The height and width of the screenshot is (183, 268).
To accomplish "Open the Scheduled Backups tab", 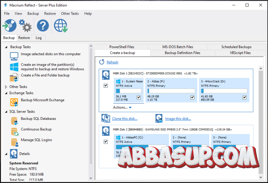I will pos(236,47).
